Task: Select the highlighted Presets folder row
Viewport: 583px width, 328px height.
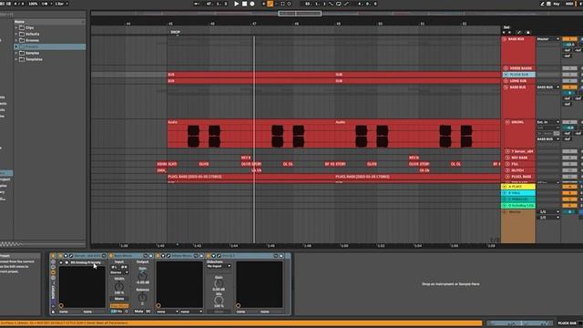Action: point(49,46)
